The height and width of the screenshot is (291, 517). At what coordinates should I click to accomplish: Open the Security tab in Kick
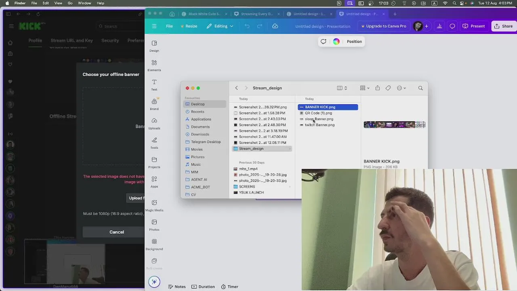(x=110, y=40)
